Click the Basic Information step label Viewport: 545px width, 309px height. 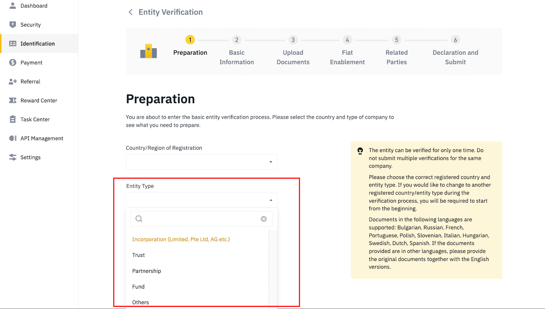(237, 57)
